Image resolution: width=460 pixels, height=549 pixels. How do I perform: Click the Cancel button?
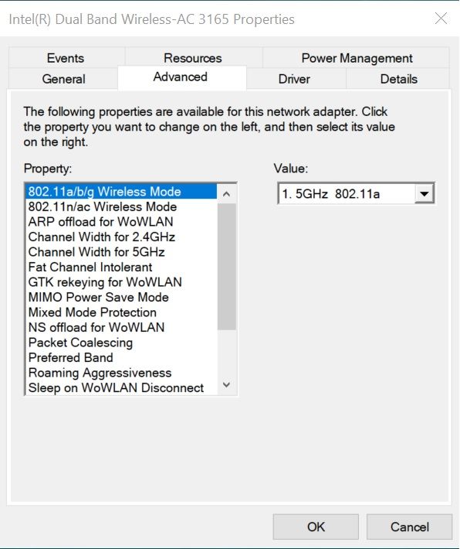pyautogui.click(x=410, y=527)
